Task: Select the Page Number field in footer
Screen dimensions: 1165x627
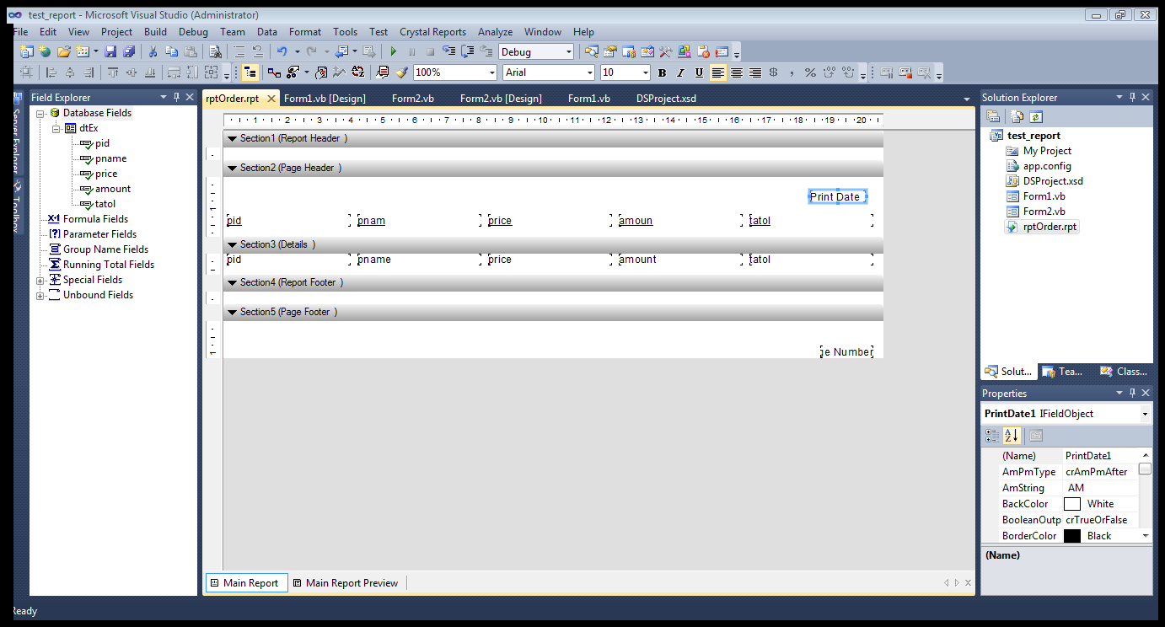Action: [x=846, y=352]
